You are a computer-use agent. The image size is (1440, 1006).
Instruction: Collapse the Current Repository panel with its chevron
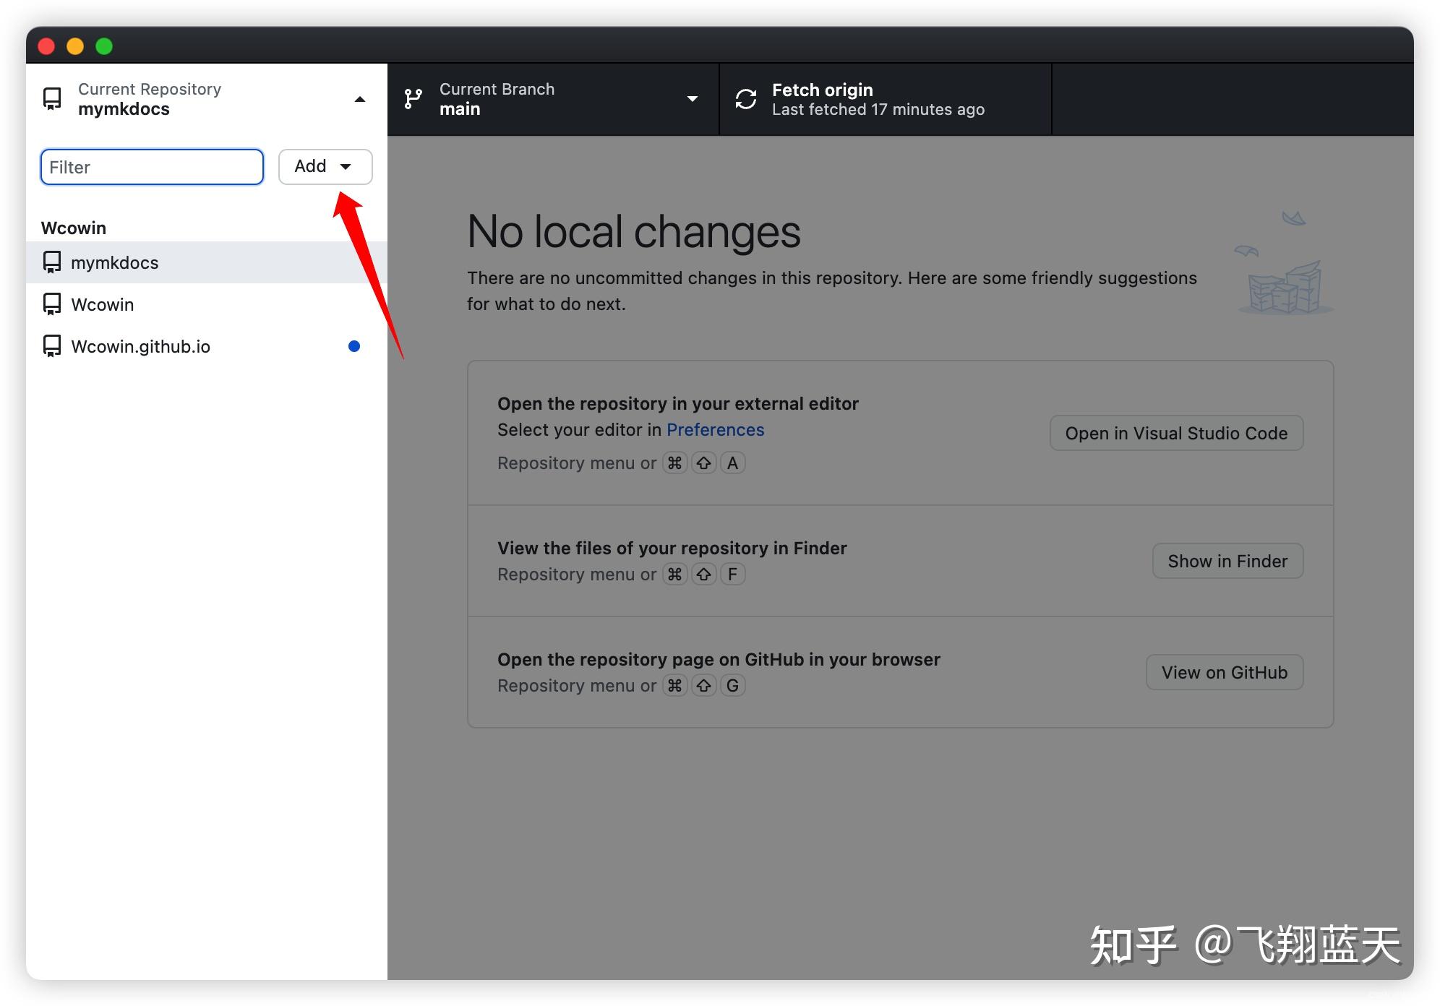click(359, 99)
